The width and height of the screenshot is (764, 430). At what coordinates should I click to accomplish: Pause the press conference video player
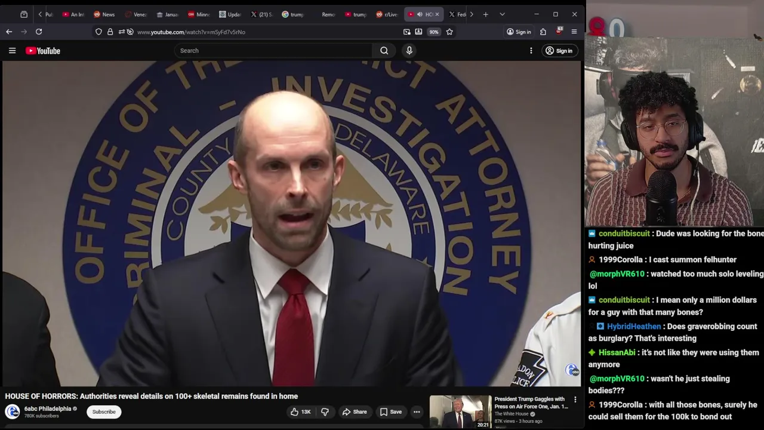tap(291, 223)
